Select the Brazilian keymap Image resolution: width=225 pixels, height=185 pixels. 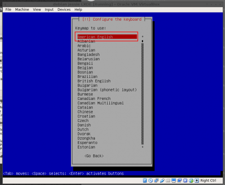pos(87,77)
